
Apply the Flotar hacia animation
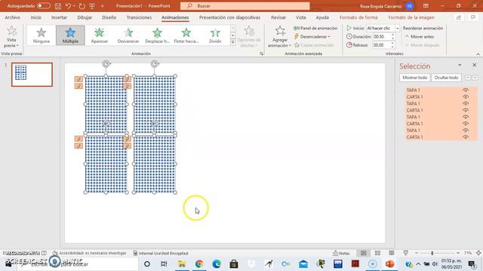pyautogui.click(x=186, y=35)
